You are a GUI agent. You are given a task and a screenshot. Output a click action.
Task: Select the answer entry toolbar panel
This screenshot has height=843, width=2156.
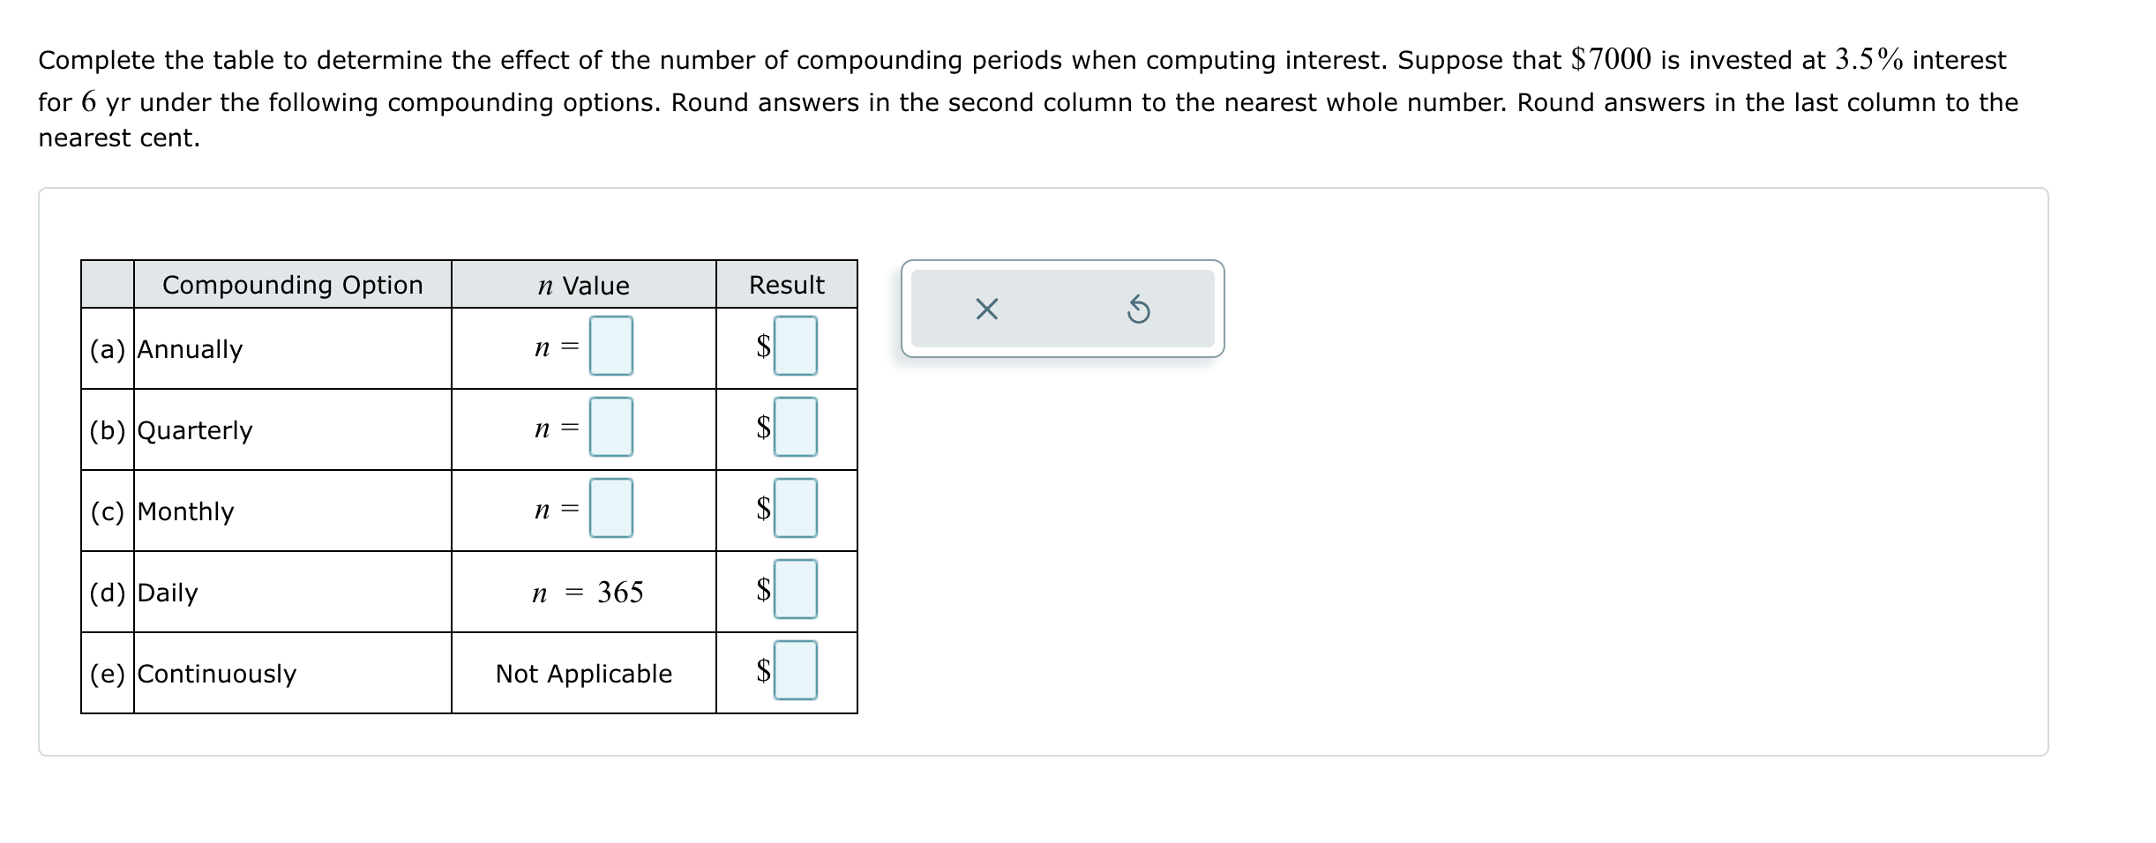(x=1061, y=308)
